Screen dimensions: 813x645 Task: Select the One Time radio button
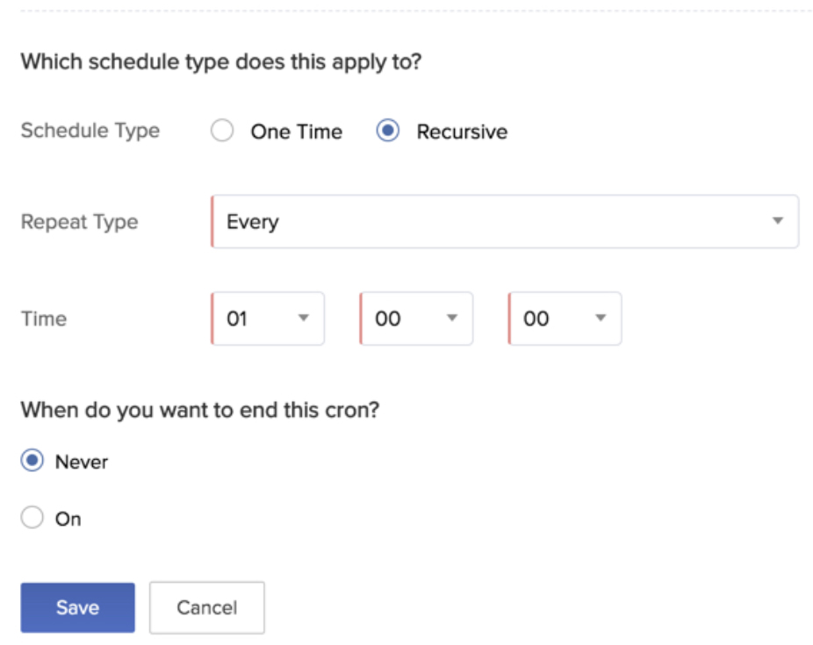click(x=222, y=131)
